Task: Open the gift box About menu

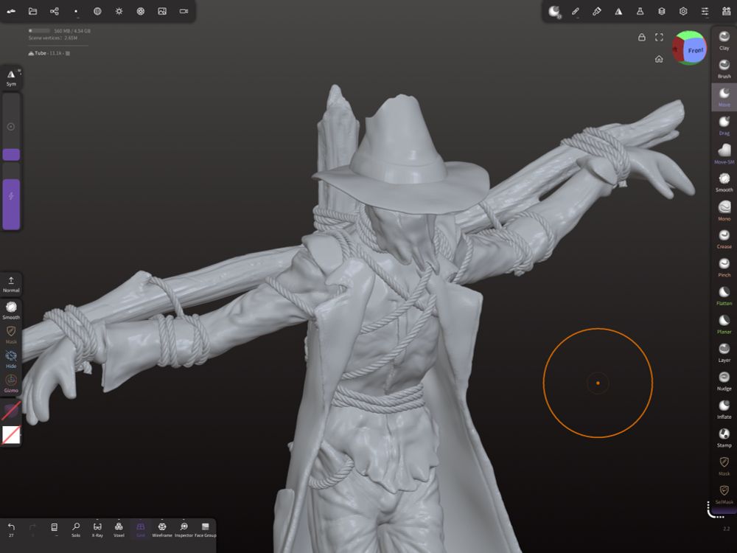Action: (726, 11)
